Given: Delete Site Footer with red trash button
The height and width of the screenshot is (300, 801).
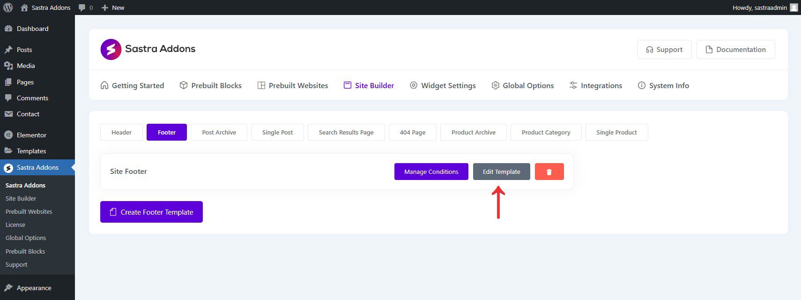Looking at the screenshot, I should pyautogui.click(x=549, y=172).
